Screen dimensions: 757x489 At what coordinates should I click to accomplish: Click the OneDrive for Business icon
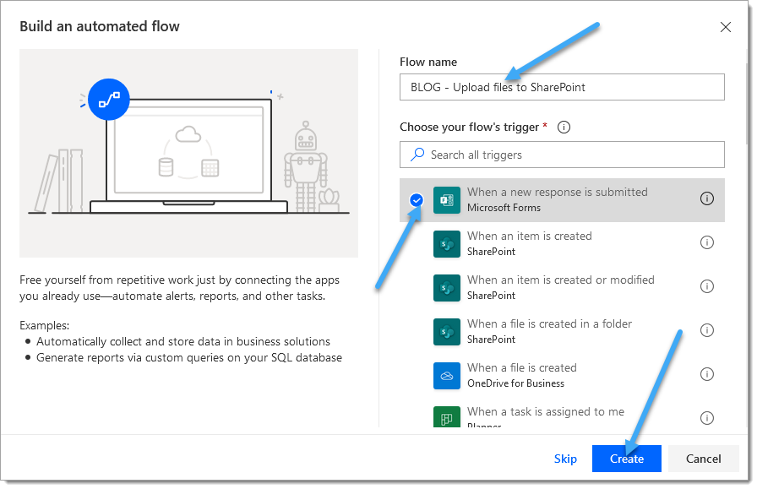click(x=447, y=376)
